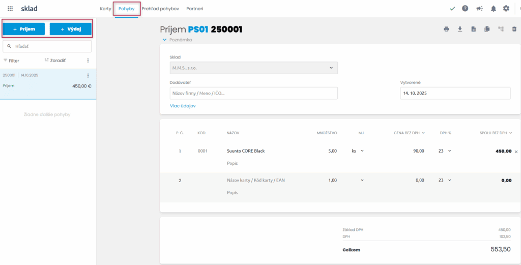Open the unit dropdown showing ks
Screen dimensions: 521x265
tap(358, 151)
